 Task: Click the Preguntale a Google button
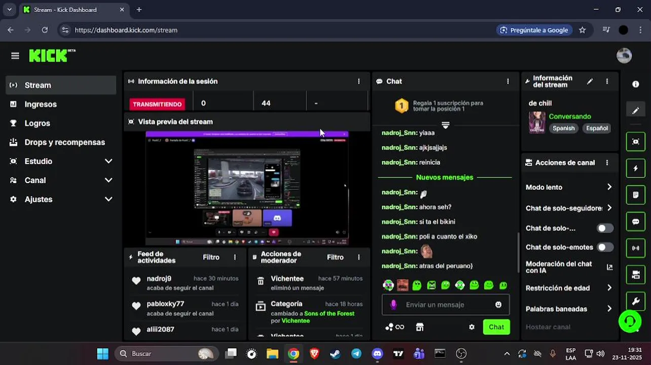534,30
